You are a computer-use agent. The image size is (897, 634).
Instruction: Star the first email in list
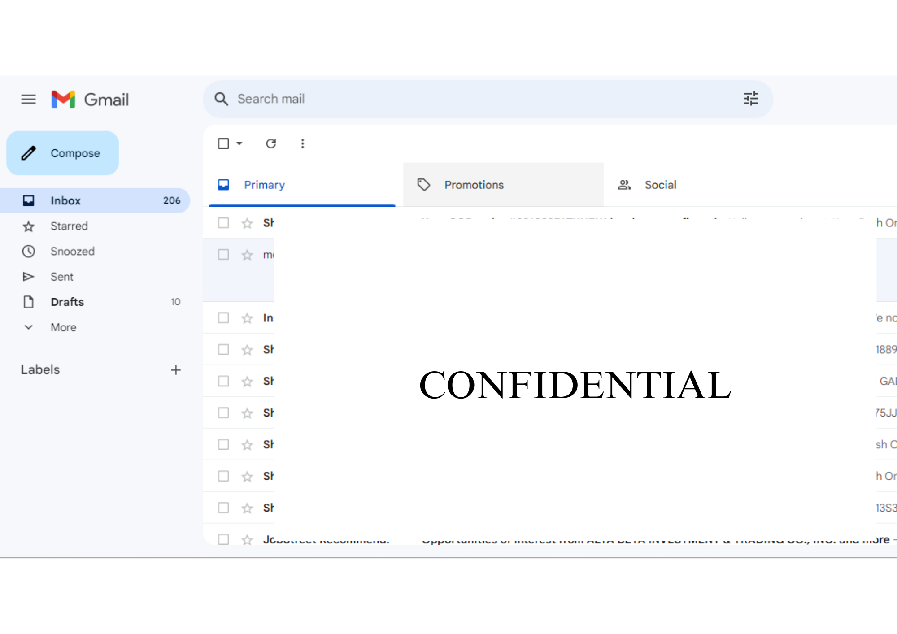[247, 223]
